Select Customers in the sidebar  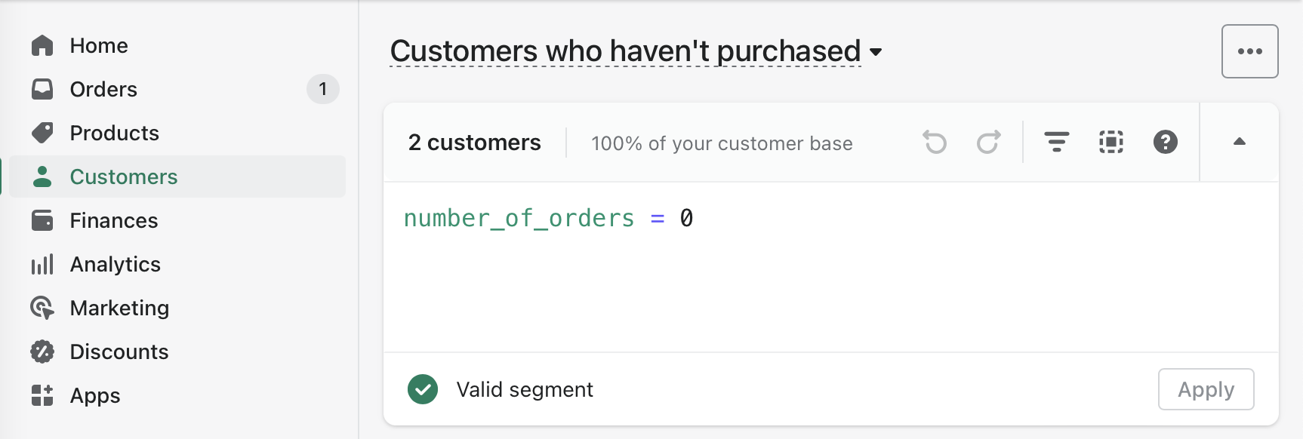click(178, 177)
